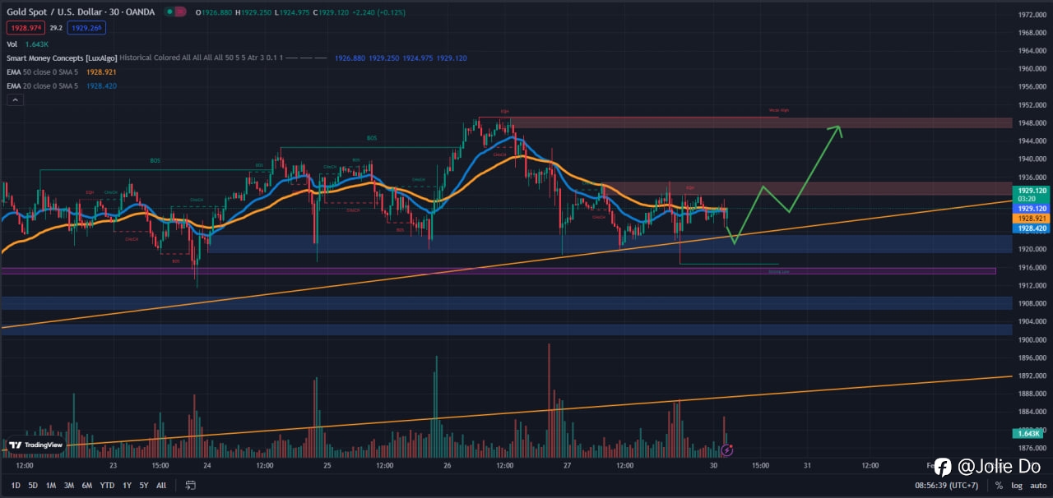The height and width of the screenshot is (498, 1053).
Task: Select the YTD time range
Action: pos(107,486)
